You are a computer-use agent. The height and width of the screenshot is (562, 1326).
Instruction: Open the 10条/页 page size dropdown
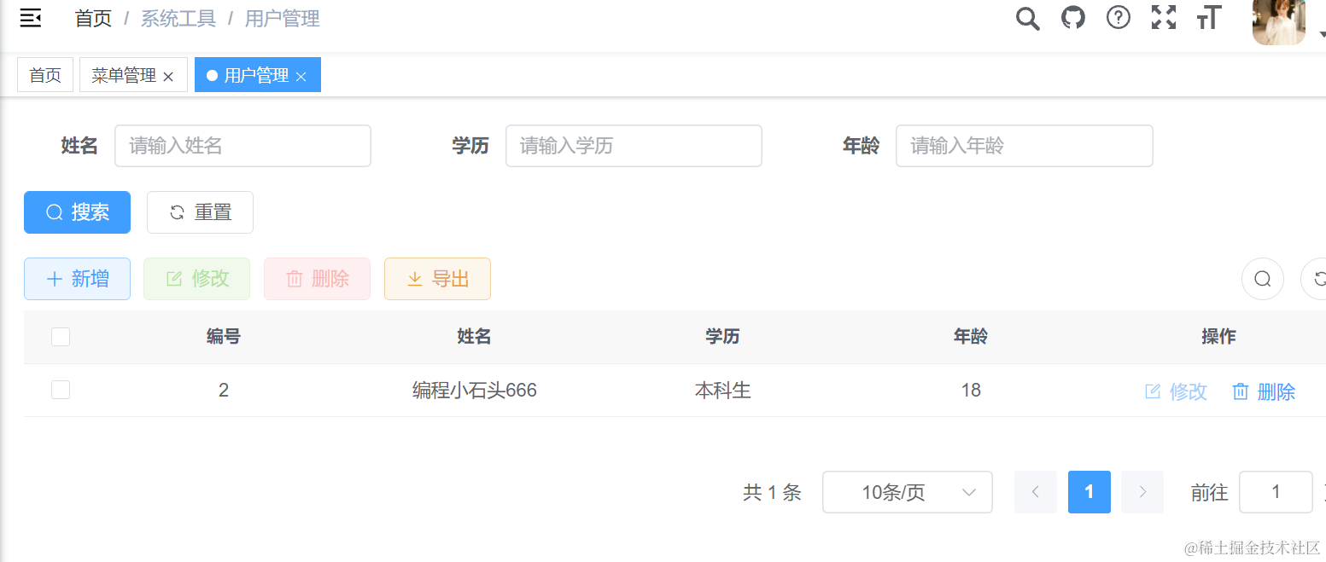(x=907, y=492)
